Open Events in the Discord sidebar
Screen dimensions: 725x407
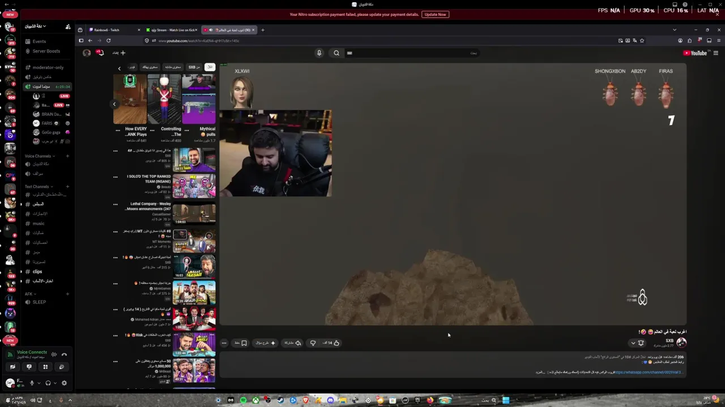39,41
